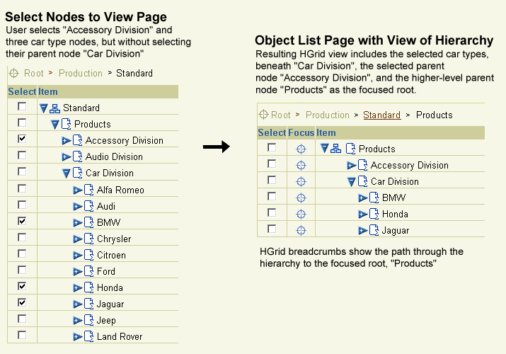Click Root link in right breadcrumb
The height and width of the screenshot is (354, 506).
281,115
